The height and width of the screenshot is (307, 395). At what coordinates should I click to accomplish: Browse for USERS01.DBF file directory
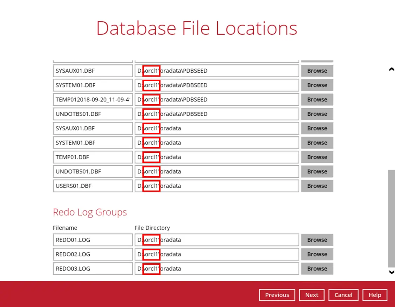tap(316, 186)
